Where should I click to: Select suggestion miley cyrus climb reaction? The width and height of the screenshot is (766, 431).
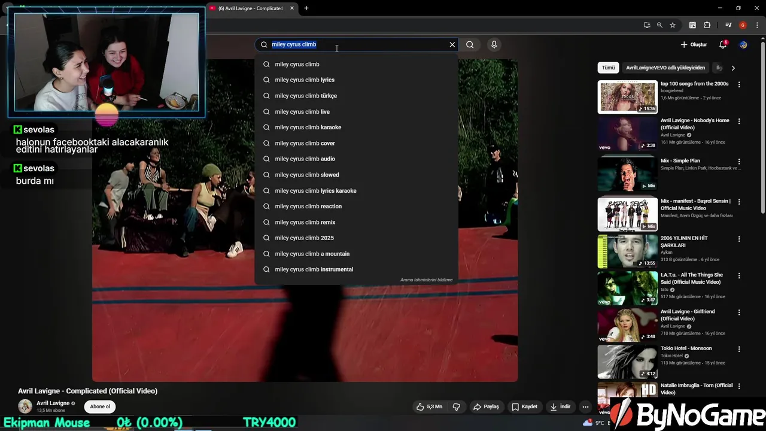(x=357, y=206)
